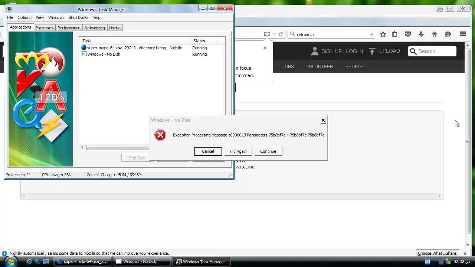This screenshot has height=267, width=475.
Task: Launch Internet Explorer from quick launch
Action: click(x=29, y=261)
